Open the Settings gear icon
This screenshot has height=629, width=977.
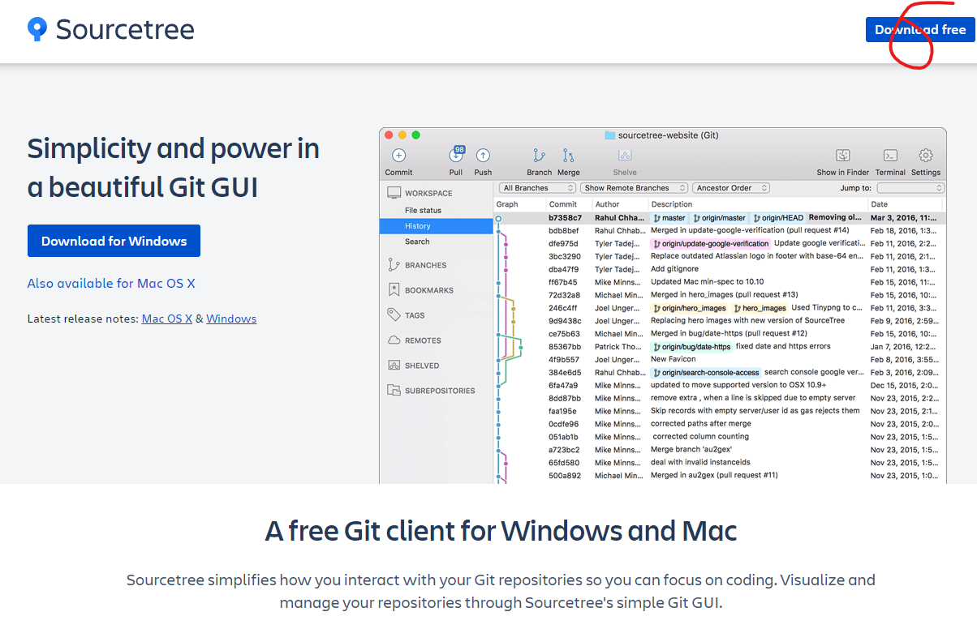[926, 156]
